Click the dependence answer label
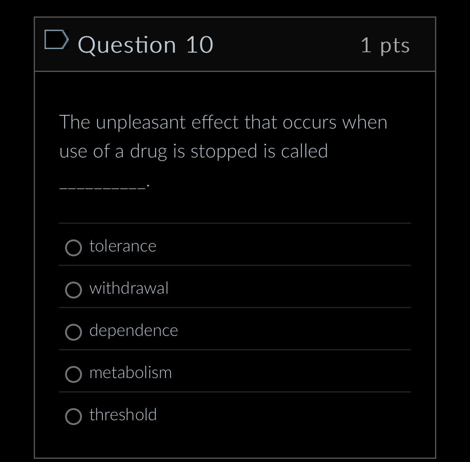This screenshot has width=470, height=462. click(x=133, y=330)
